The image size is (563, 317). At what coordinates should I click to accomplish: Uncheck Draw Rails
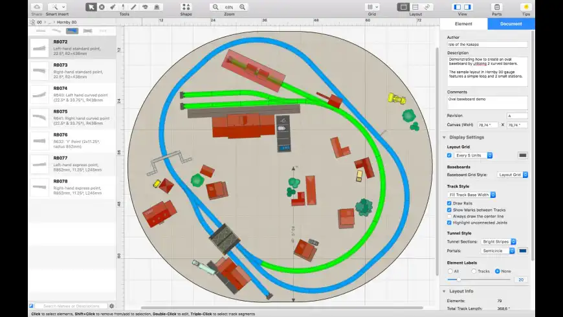click(x=449, y=203)
